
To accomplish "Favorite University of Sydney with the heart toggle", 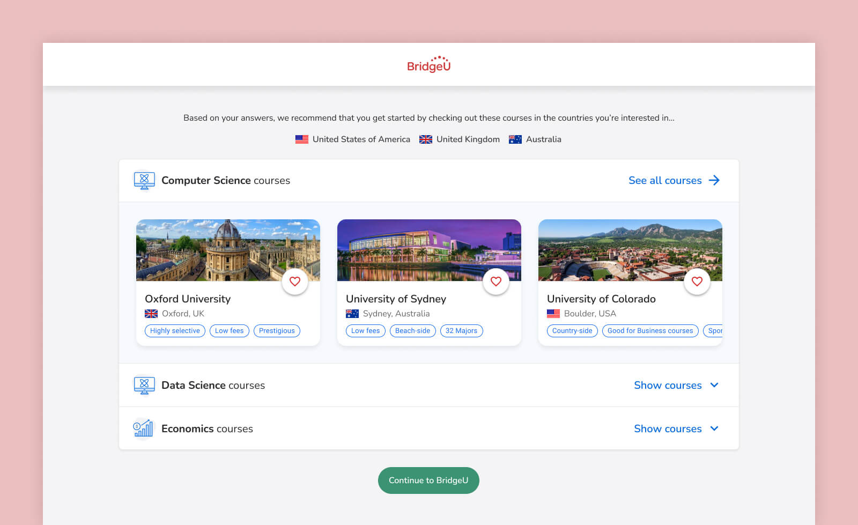I will tap(496, 281).
